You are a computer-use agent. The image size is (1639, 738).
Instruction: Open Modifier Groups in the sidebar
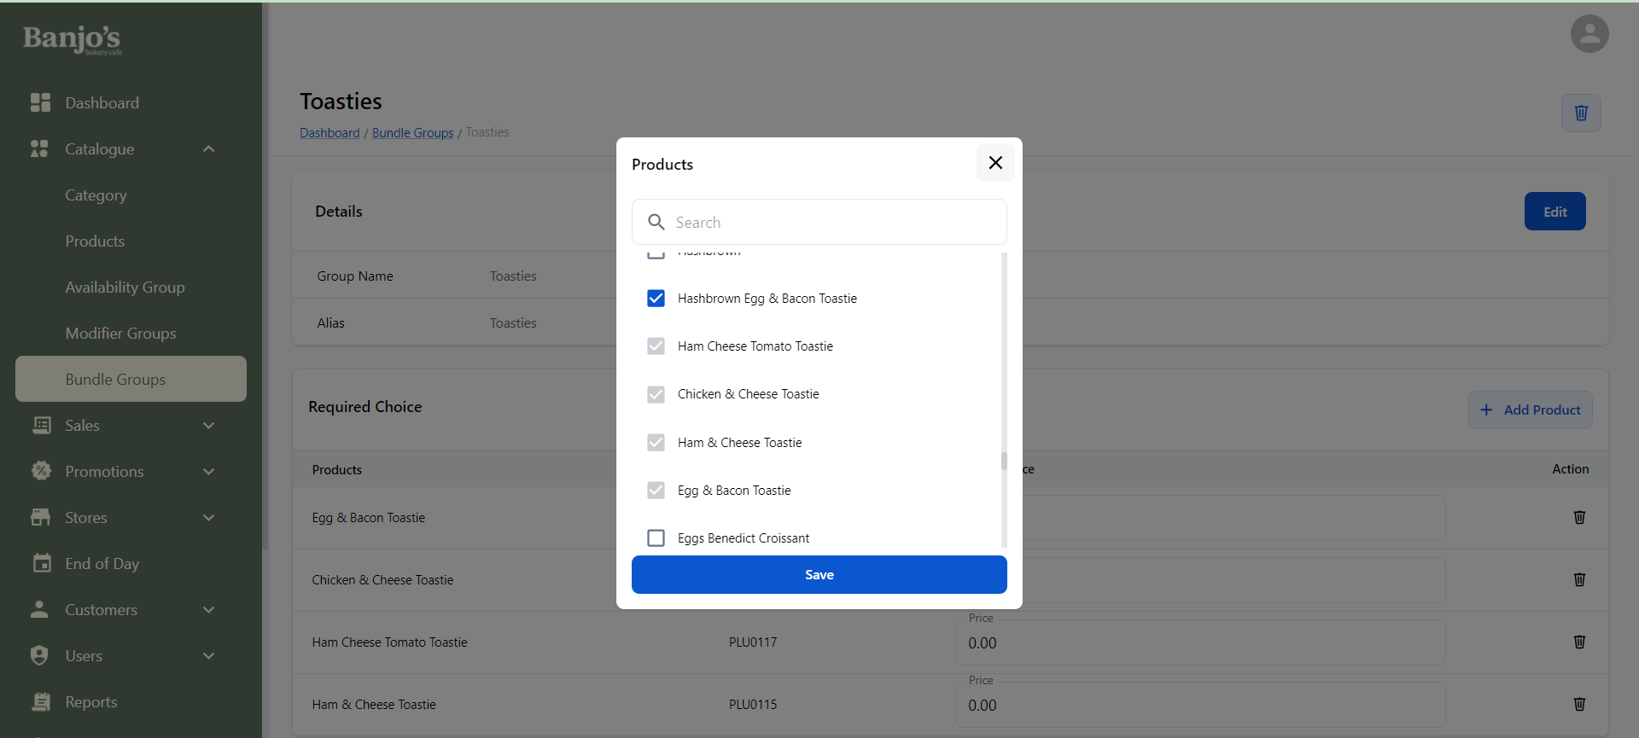pyautogui.click(x=120, y=334)
